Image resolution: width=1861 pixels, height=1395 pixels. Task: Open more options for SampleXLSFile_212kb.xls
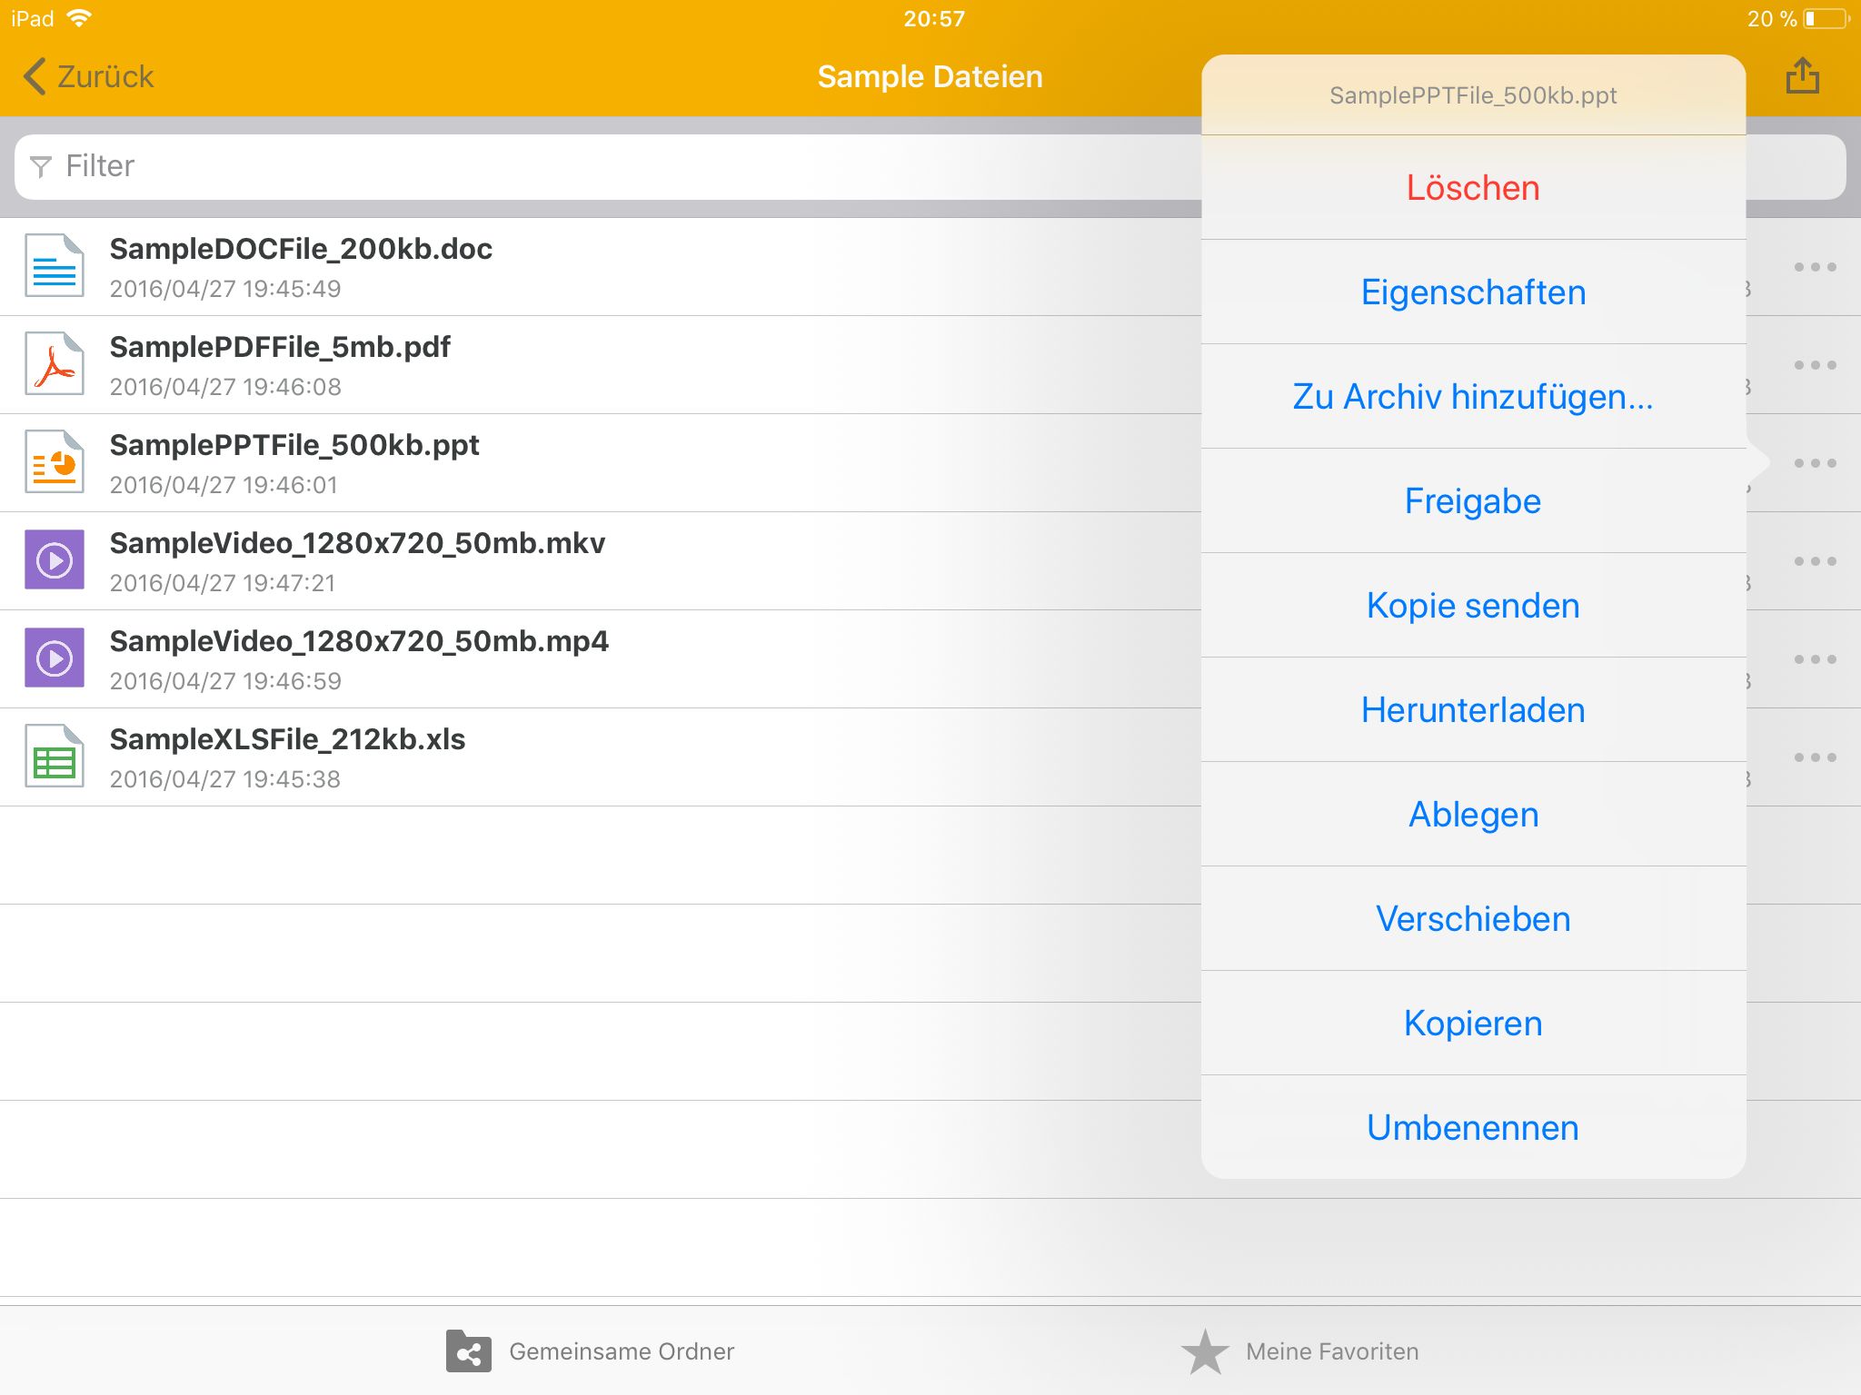[x=1815, y=757]
